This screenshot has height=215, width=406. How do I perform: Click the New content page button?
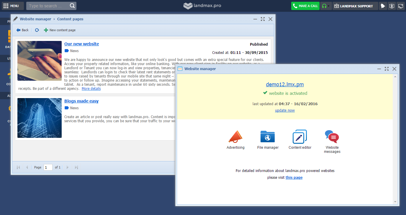pyautogui.click(x=60, y=30)
